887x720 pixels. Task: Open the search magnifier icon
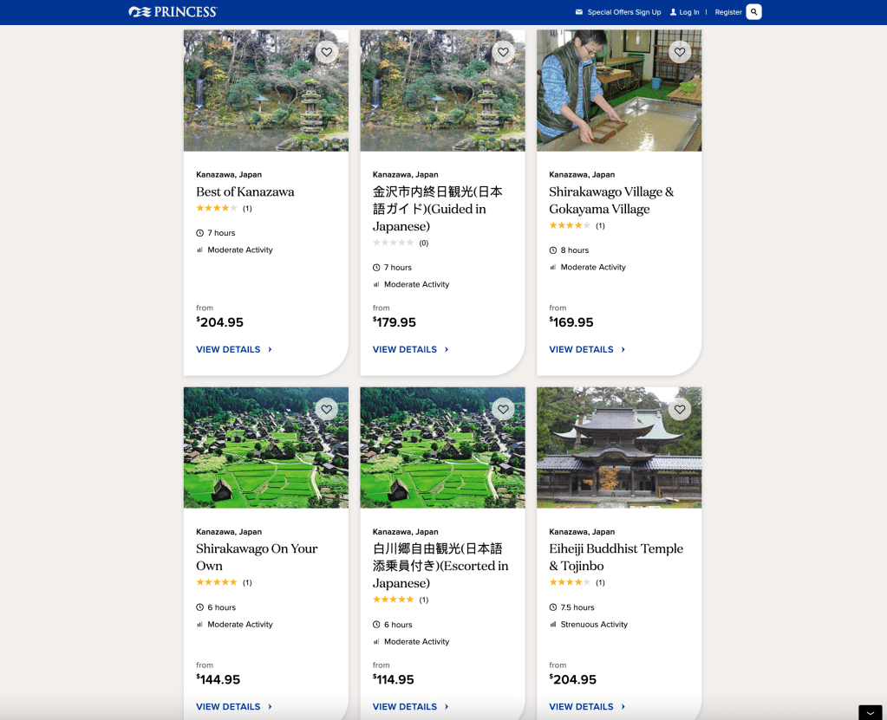pos(753,12)
